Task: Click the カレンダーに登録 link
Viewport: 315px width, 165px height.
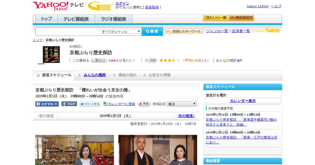Action: point(122,104)
